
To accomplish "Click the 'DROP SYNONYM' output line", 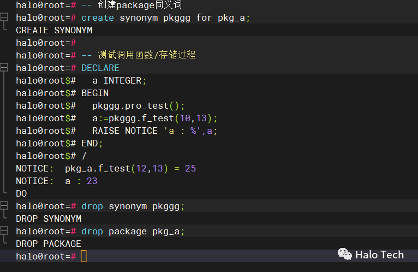I will (x=49, y=218).
